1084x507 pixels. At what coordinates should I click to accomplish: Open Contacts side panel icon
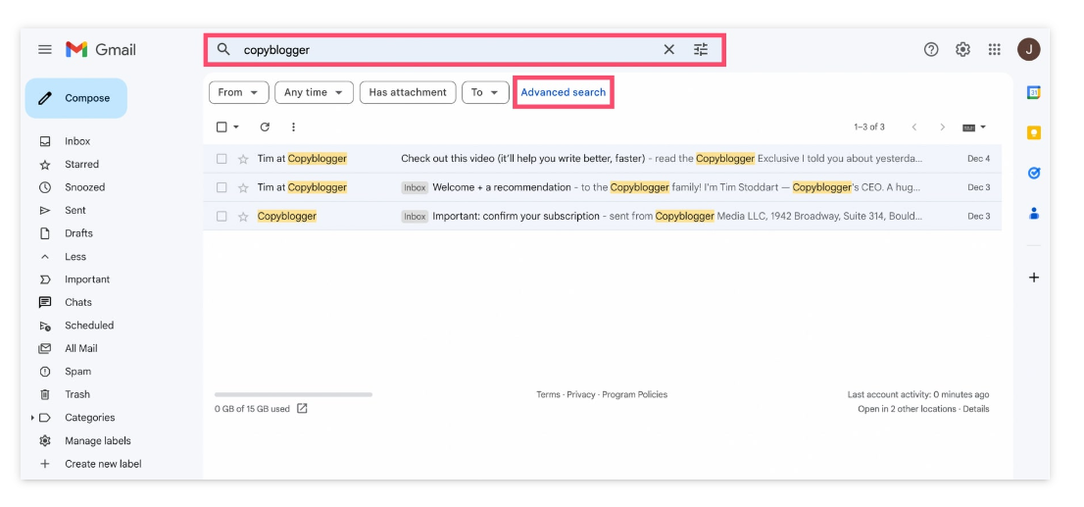pyautogui.click(x=1034, y=213)
